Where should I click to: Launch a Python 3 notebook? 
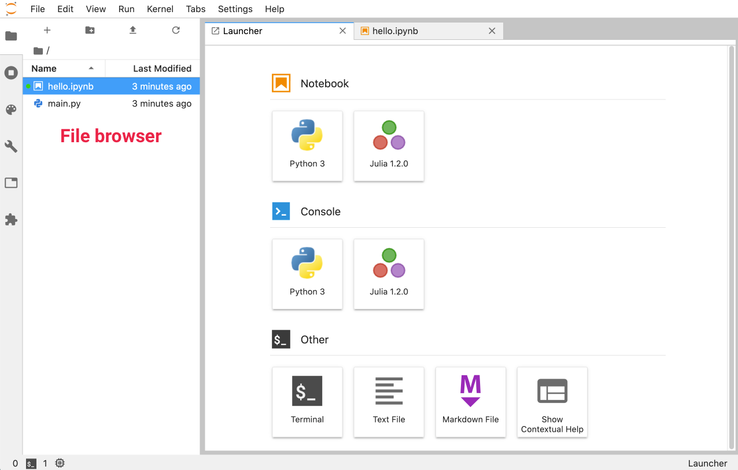pyautogui.click(x=307, y=146)
